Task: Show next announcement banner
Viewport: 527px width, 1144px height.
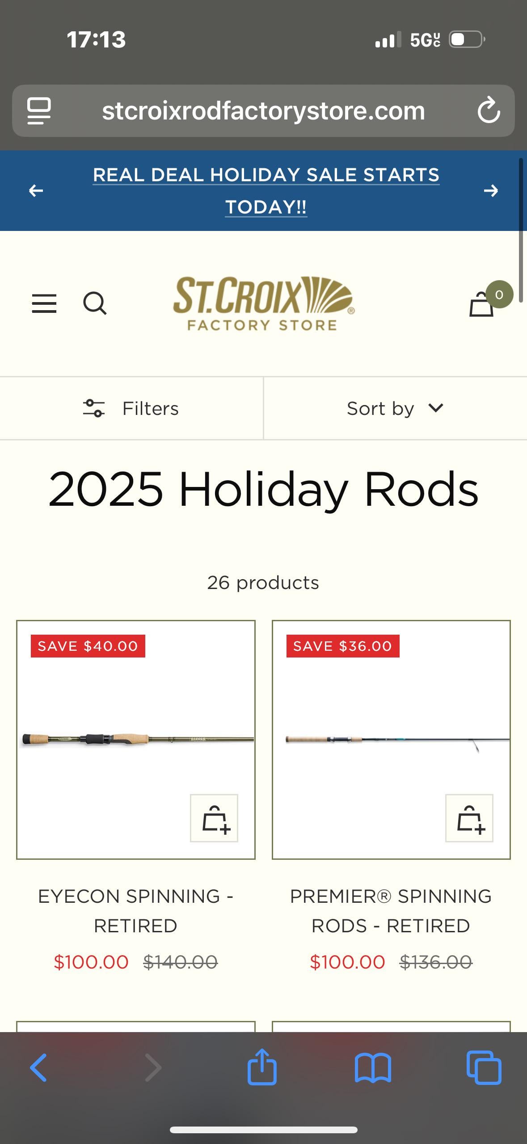Action: pos(491,191)
